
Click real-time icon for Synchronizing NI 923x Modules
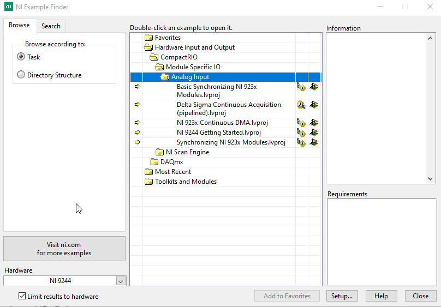pos(301,142)
